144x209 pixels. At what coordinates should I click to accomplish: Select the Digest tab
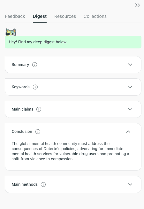(40, 16)
